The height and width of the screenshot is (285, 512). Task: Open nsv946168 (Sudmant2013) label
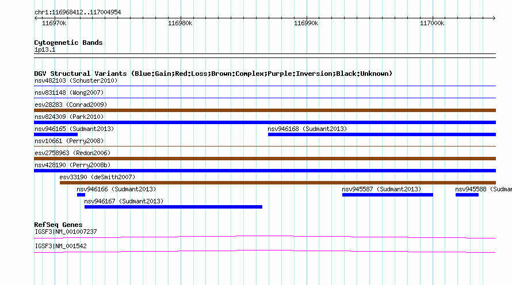click(x=307, y=129)
